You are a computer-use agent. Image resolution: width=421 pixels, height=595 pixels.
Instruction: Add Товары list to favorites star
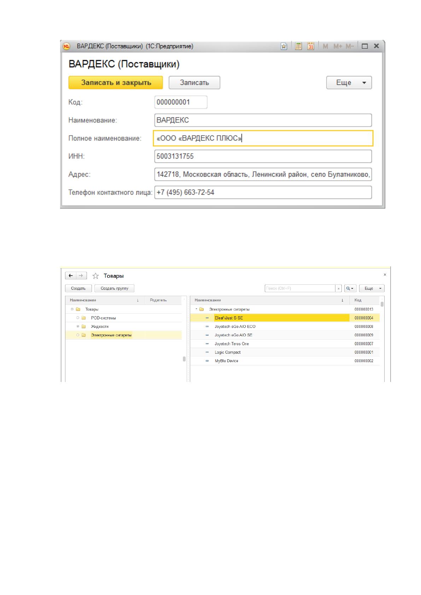point(95,276)
